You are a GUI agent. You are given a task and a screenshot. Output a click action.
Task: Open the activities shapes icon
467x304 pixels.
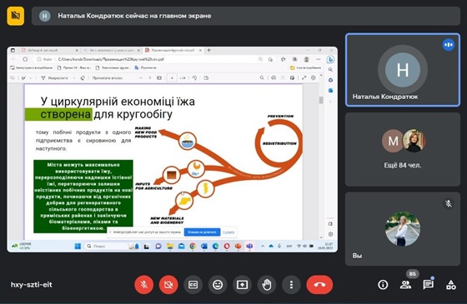(x=451, y=285)
